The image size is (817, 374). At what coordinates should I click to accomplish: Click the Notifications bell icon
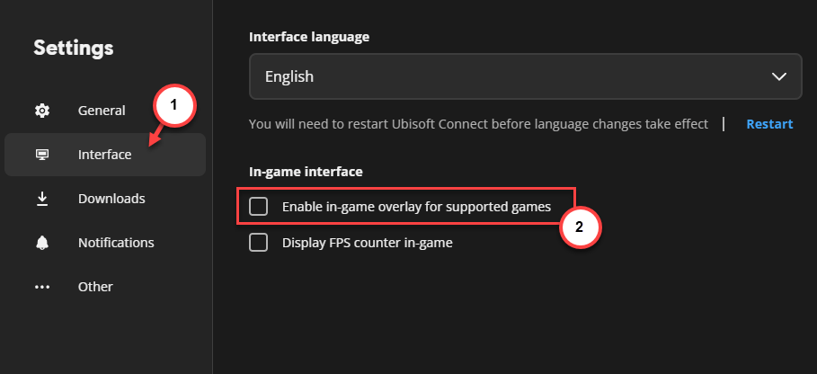pos(42,243)
